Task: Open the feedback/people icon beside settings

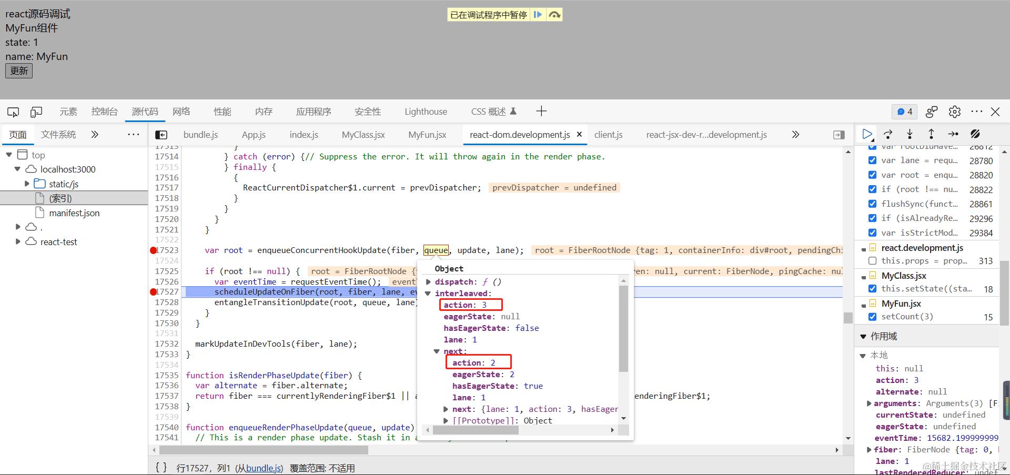Action: click(x=932, y=112)
